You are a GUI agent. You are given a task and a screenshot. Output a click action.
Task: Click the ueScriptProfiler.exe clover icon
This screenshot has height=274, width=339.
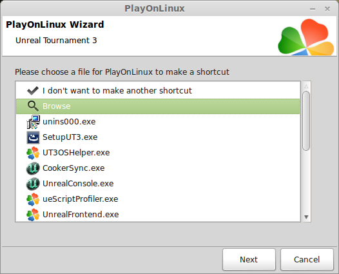point(33,199)
